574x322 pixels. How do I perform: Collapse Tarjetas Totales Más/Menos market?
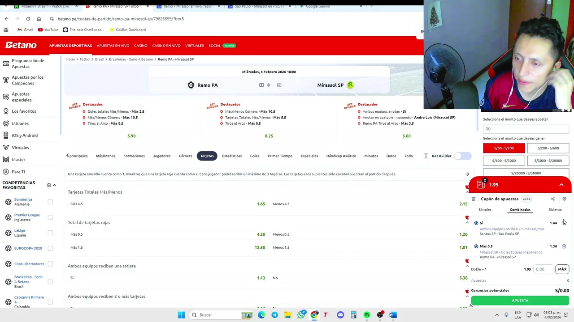click(467, 192)
